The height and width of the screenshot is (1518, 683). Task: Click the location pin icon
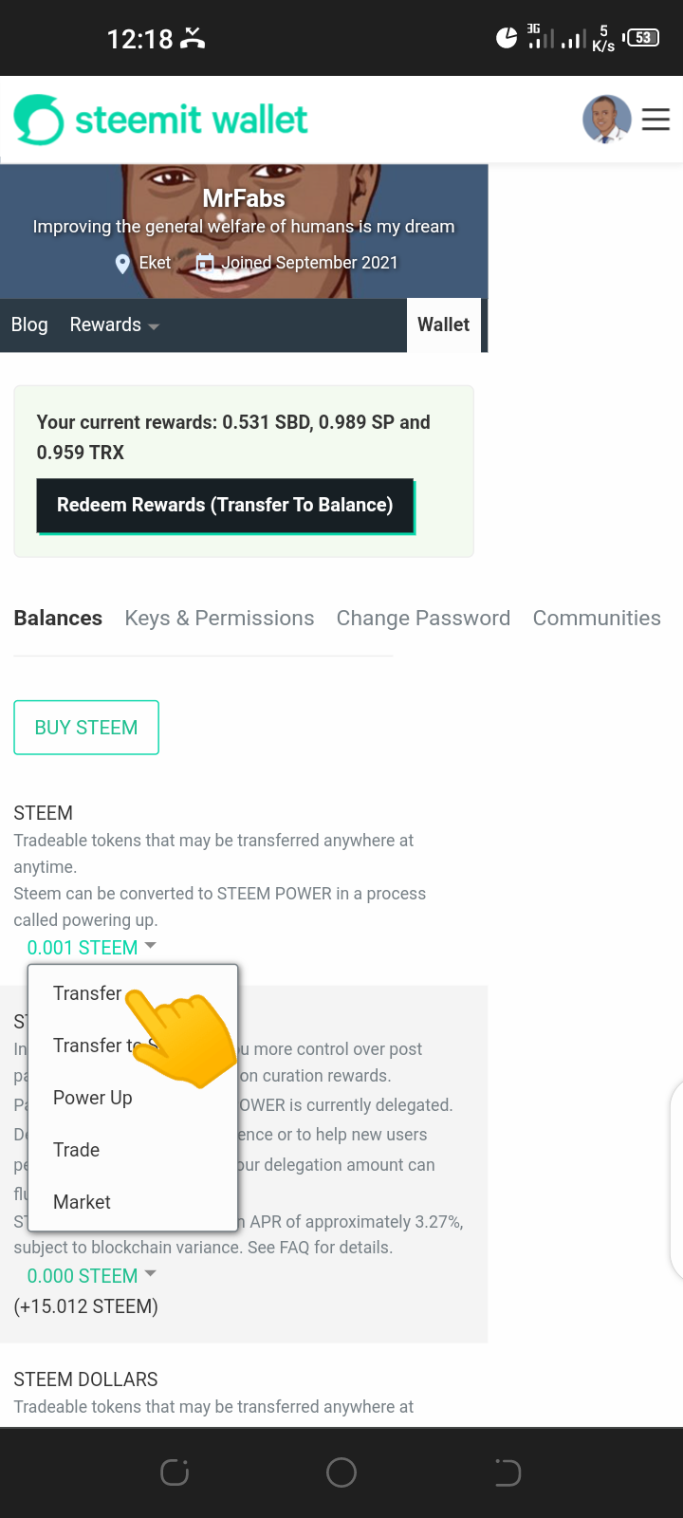pyautogui.click(x=122, y=264)
